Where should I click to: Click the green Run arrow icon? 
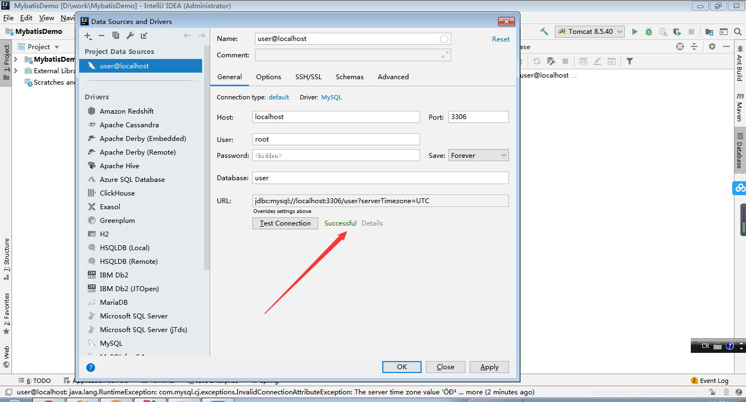point(635,32)
